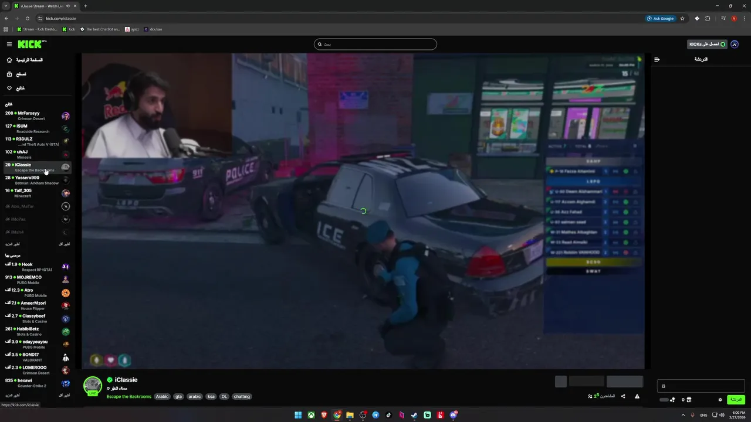The image size is (751, 422).
Task: Click the ksa tag
Action: (211, 397)
